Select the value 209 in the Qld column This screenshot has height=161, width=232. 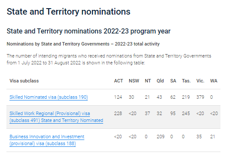161,137
